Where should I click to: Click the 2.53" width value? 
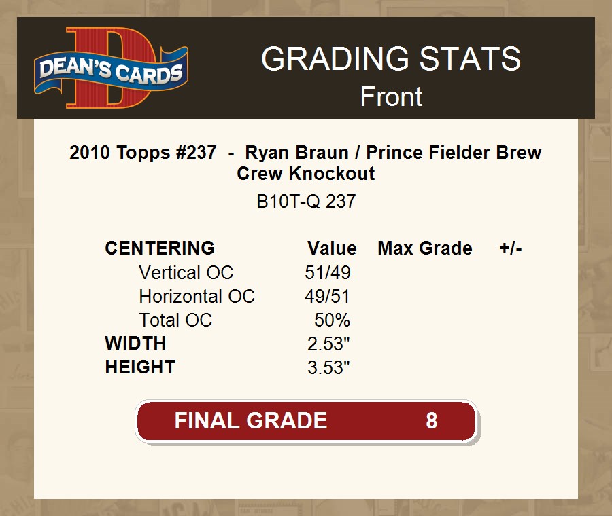(x=328, y=344)
